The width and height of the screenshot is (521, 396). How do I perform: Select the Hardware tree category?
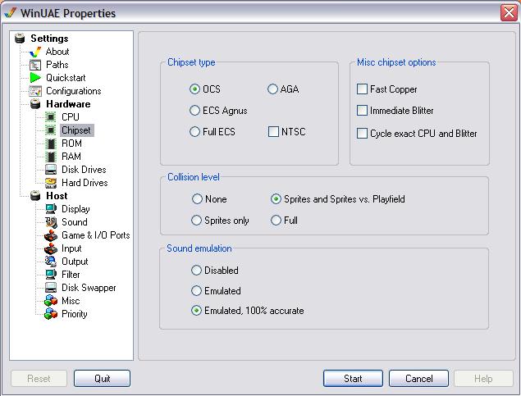click(68, 104)
